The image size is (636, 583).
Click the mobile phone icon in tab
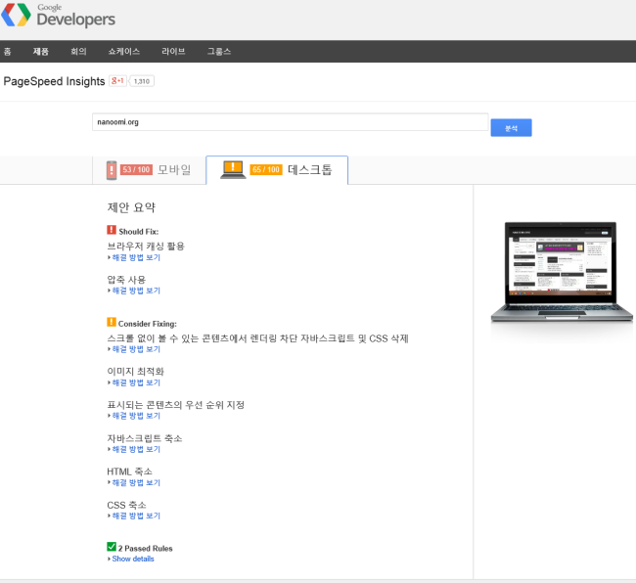(112, 170)
